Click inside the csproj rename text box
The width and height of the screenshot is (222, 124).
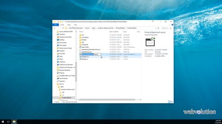pos(91,54)
